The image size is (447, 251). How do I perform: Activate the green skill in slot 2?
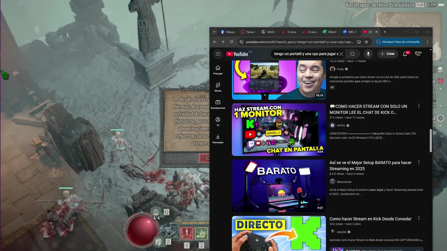201,233
